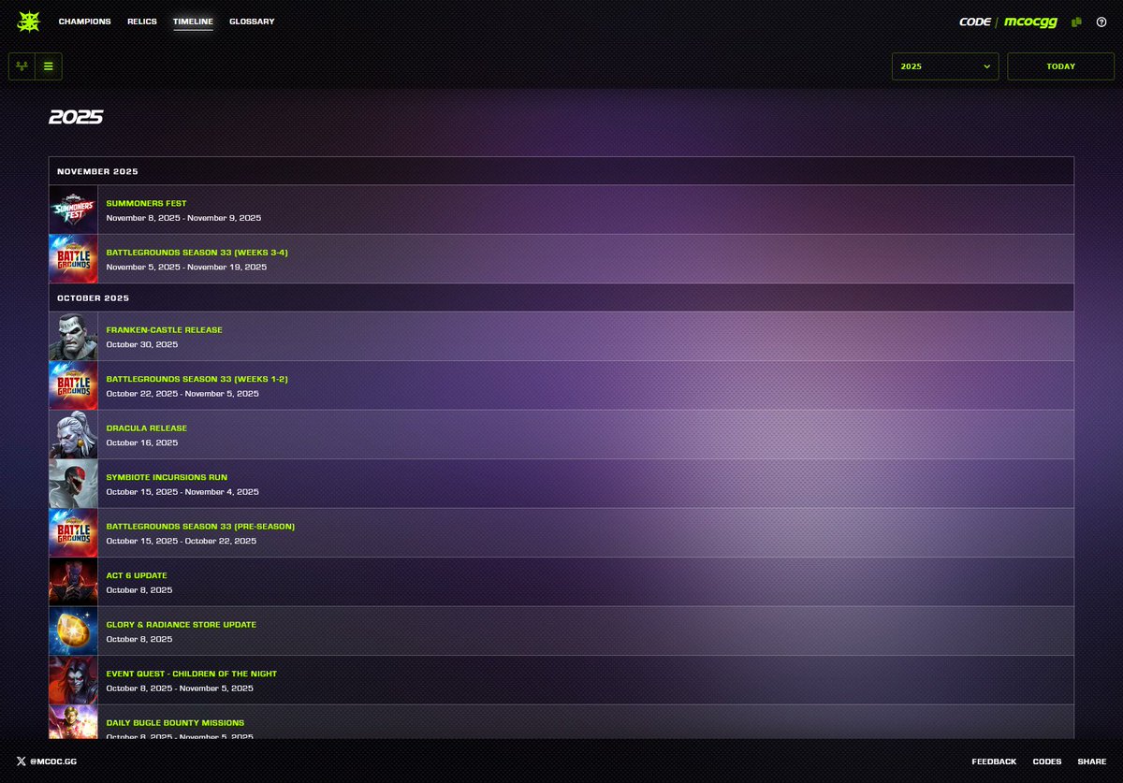1123x783 pixels.
Task: Click the Glory & Radiance Store thumbnail
Action: coord(73,631)
